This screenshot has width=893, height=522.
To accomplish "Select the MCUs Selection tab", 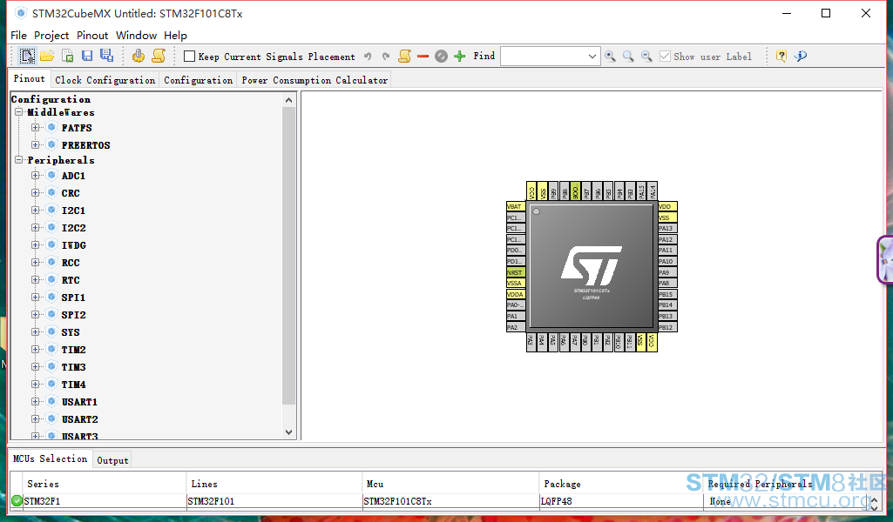I will (x=51, y=458).
